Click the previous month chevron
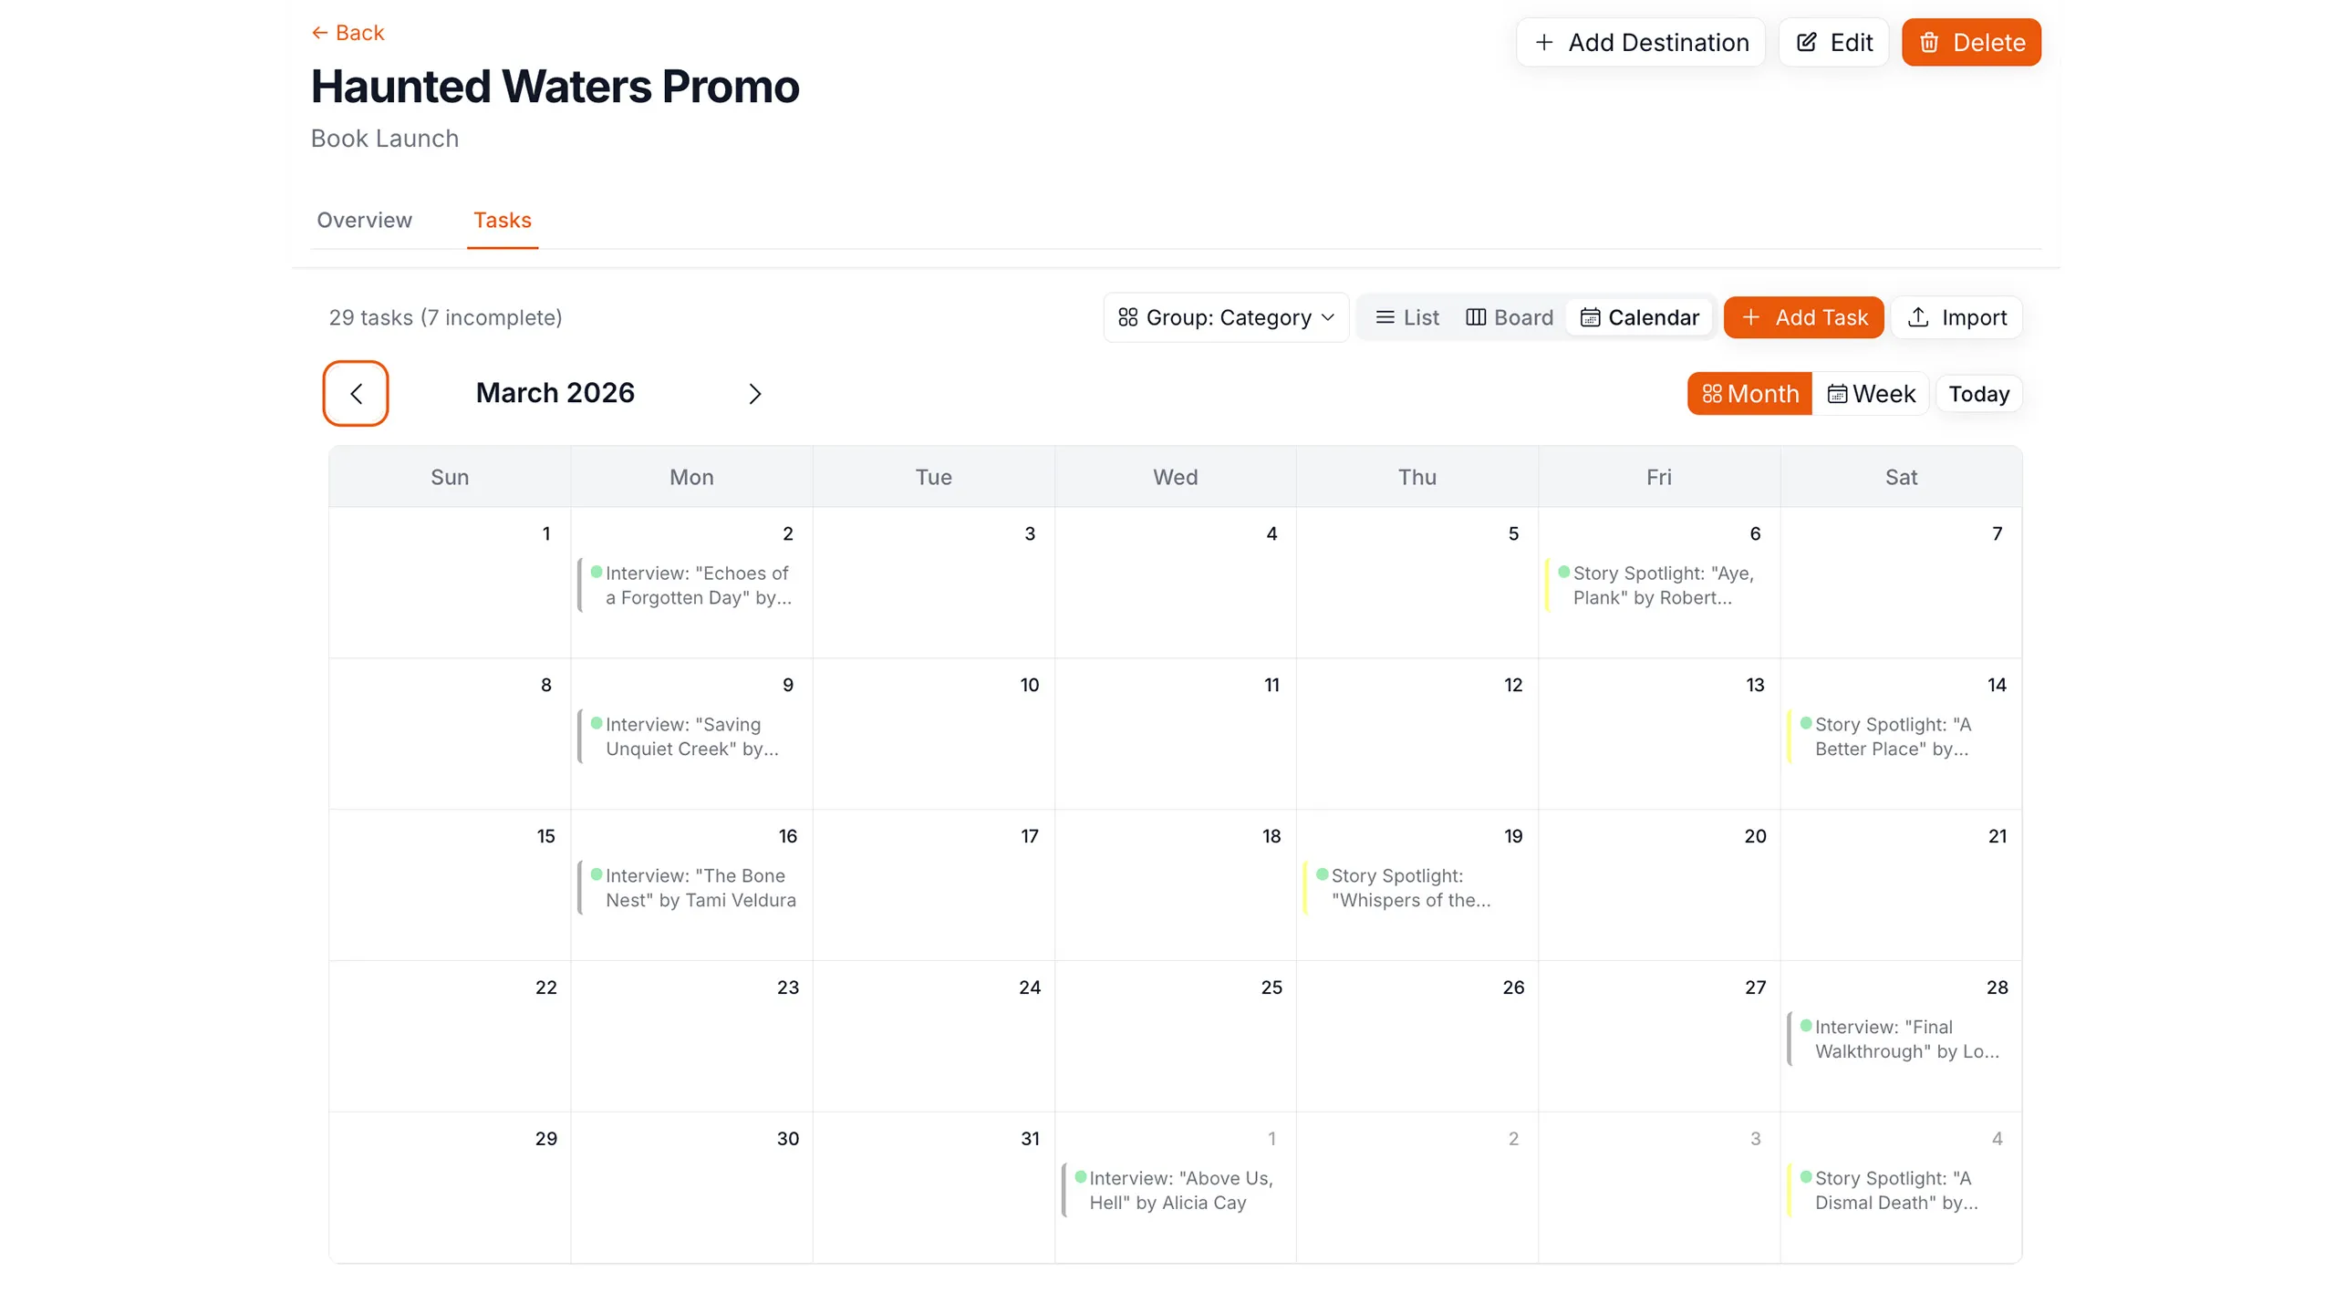The image size is (2335, 1313). 356,393
